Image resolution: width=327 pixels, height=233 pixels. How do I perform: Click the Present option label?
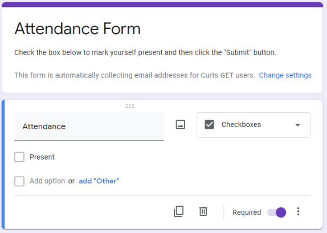coord(42,157)
